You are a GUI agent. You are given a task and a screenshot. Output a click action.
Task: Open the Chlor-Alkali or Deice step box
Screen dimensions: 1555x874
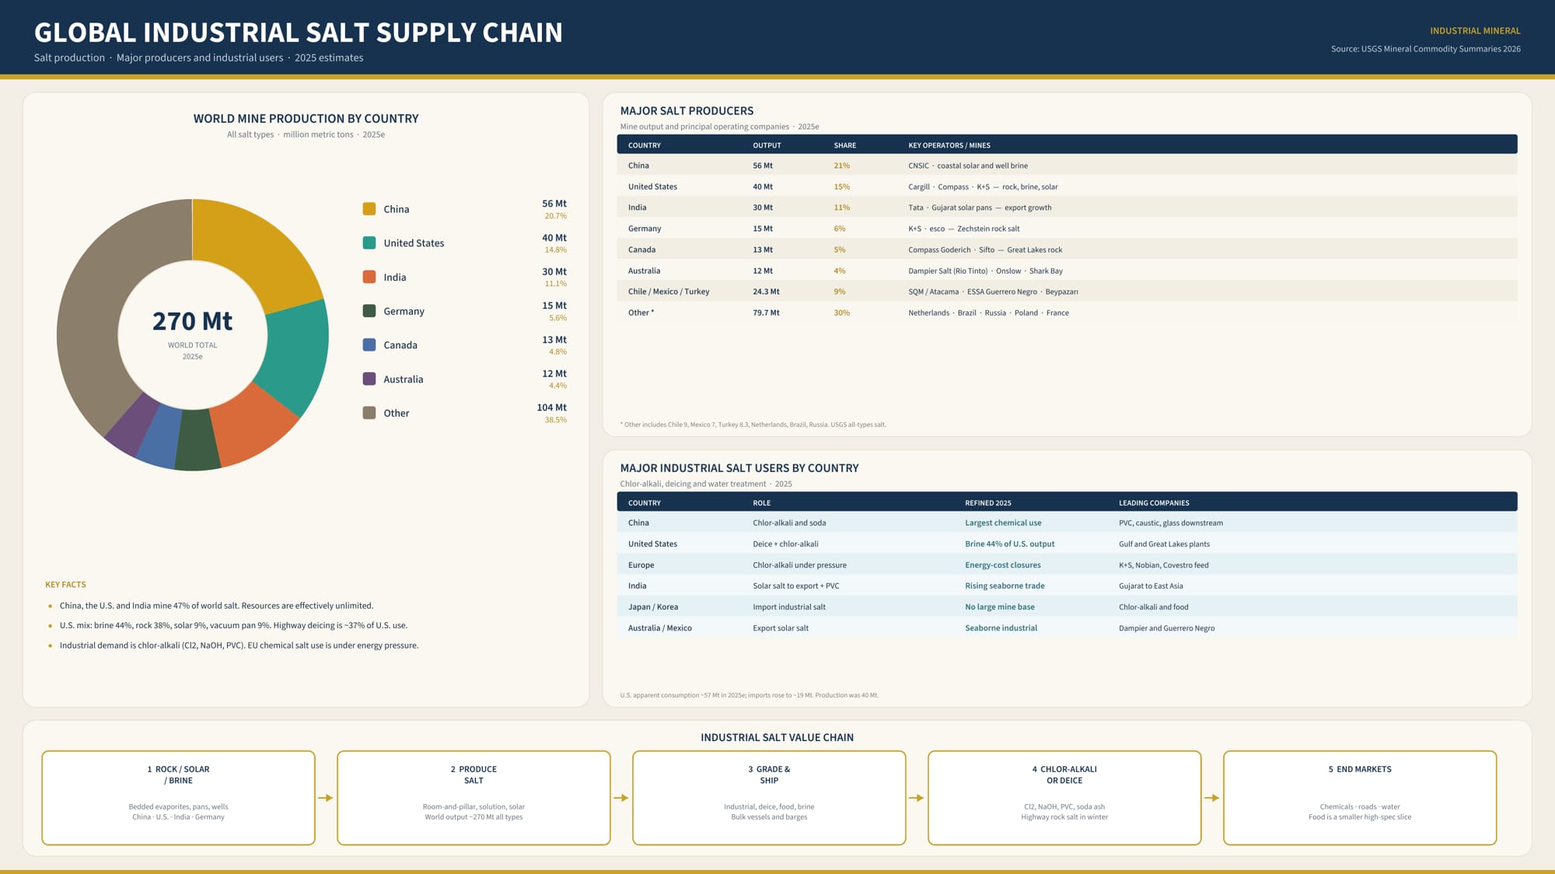coord(1064,798)
